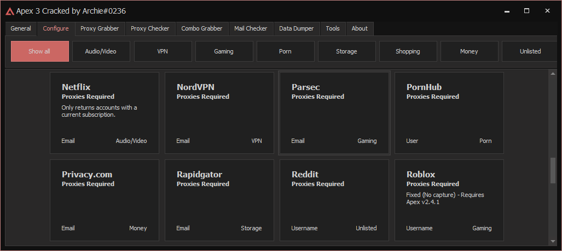Image resolution: width=562 pixels, height=251 pixels.
Task: Filter configs by Storage category
Action: [346, 51]
